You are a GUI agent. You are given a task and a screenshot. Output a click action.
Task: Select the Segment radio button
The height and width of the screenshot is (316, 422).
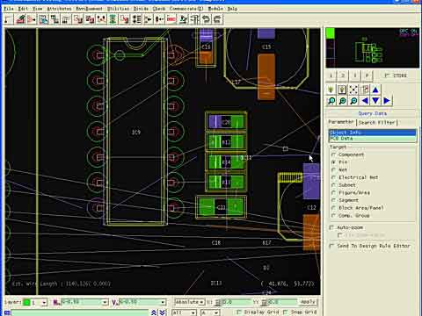333,200
